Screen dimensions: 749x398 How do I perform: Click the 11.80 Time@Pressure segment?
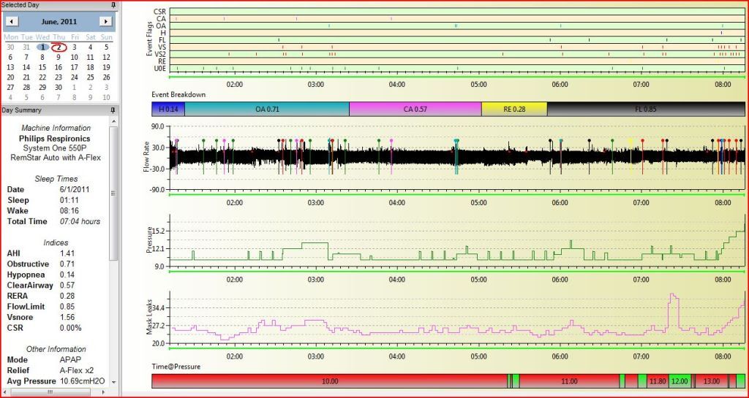coord(658,381)
